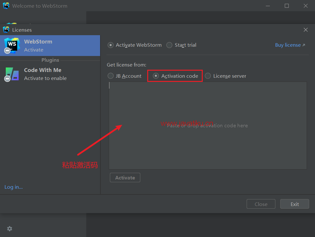Select the Start trial radio button
This screenshot has height=237, width=315.
pos(169,45)
